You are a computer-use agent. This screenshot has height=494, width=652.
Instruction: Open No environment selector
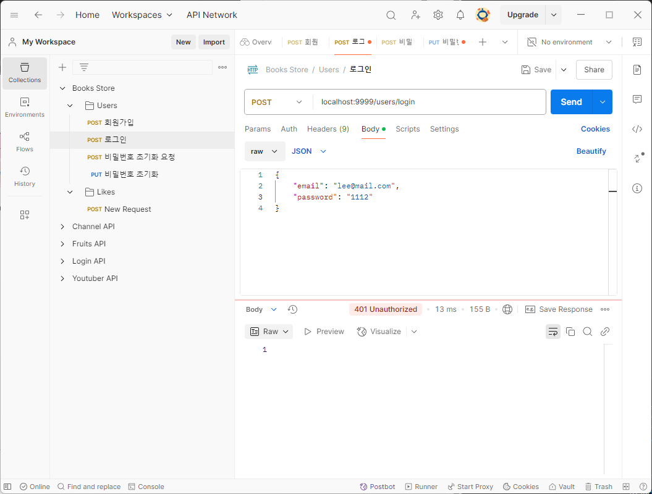click(569, 42)
